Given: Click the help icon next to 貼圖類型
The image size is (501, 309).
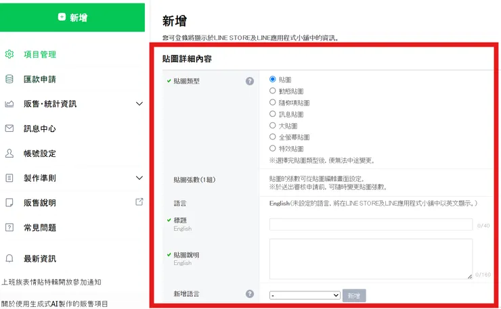Looking at the screenshot, I should coord(250,81).
